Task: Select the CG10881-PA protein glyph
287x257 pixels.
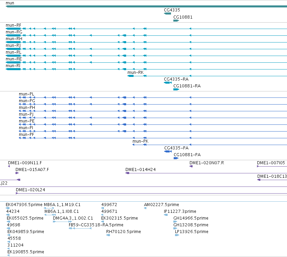Action: (x=176, y=158)
